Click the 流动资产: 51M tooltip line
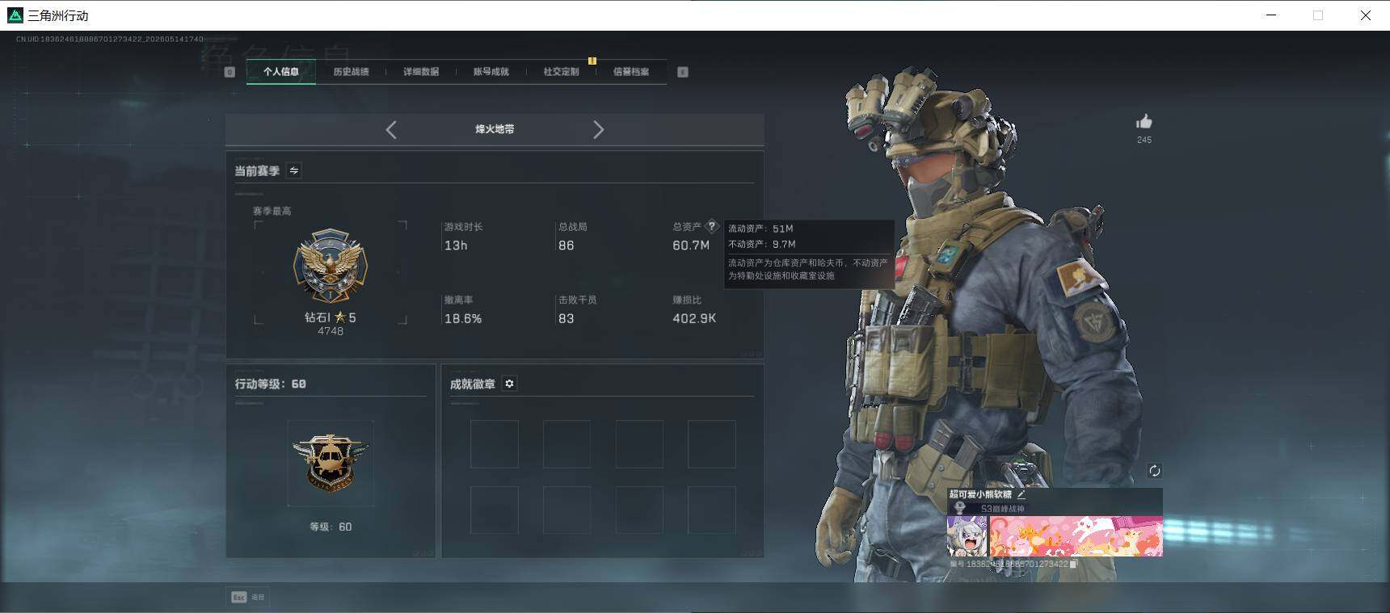1390x613 pixels. 760,229
